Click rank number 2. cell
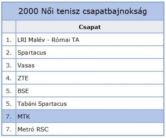 tap(9, 53)
